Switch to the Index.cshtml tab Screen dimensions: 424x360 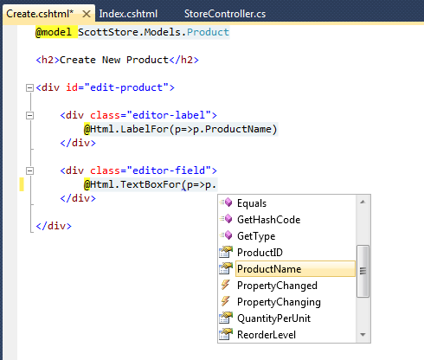[x=128, y=14]
